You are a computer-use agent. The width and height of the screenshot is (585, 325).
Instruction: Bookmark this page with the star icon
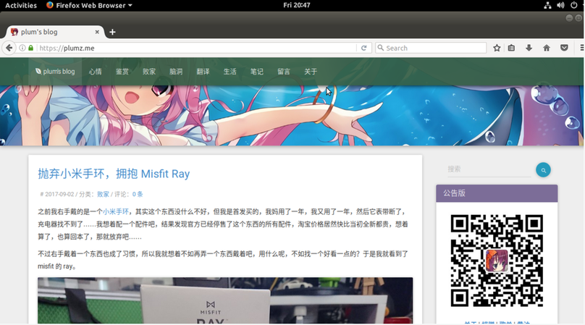[497, 48]
